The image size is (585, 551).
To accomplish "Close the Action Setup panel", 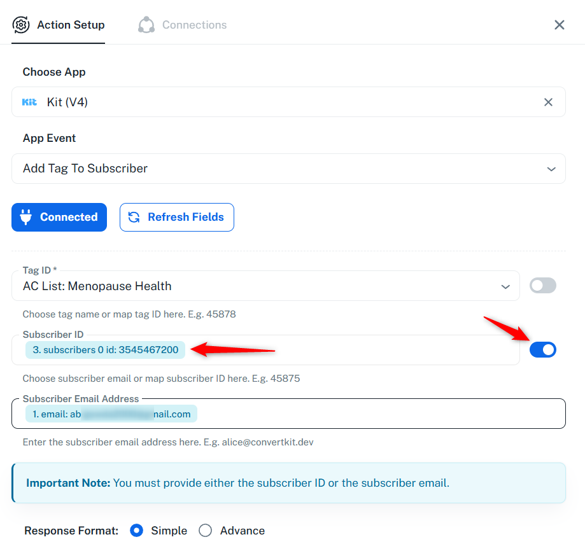I will pos(560,25).
